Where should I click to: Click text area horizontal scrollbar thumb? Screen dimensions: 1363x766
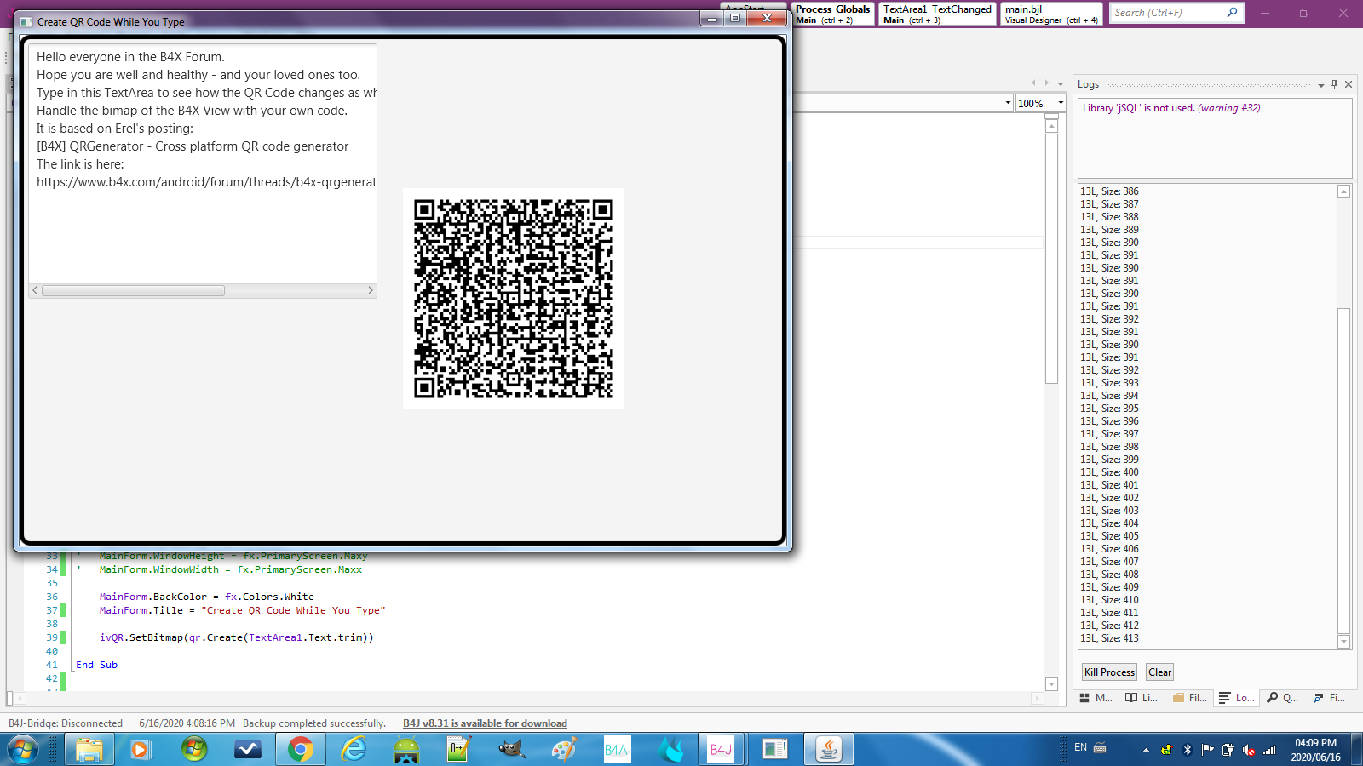point(134,290)
